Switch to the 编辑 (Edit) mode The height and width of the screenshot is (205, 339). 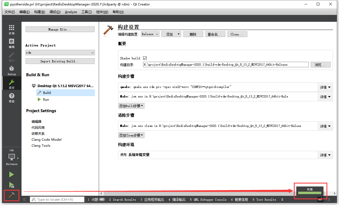click(x=11, y=42)
